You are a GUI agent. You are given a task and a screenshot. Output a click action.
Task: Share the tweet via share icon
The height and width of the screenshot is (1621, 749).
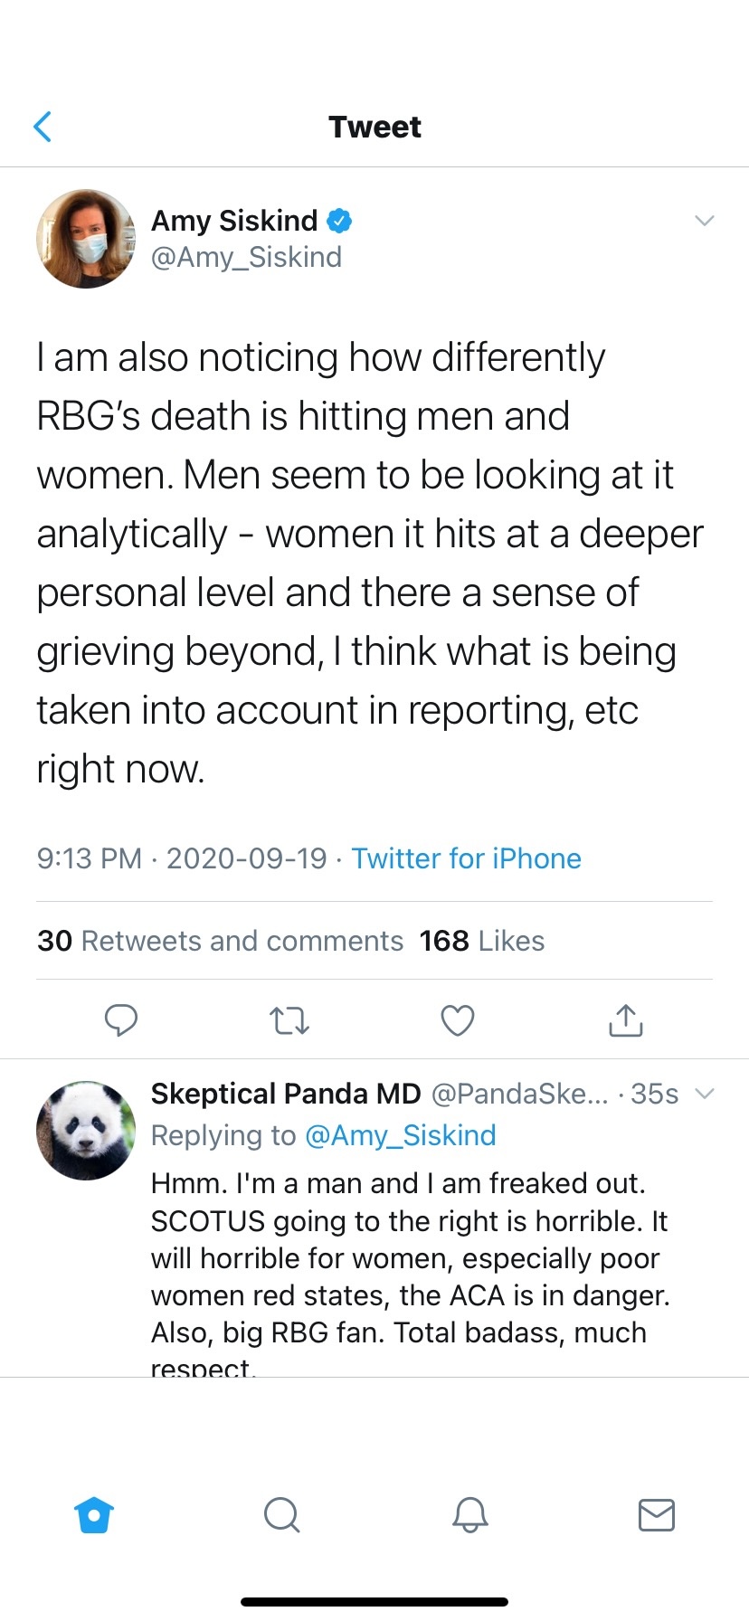click(x=625, y=1019)
